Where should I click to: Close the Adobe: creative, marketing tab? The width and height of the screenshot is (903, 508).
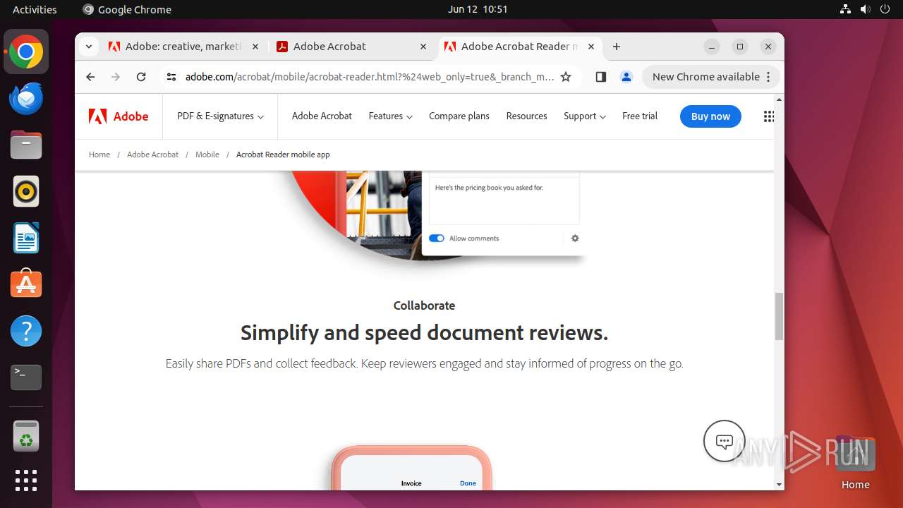pos(255,47)
